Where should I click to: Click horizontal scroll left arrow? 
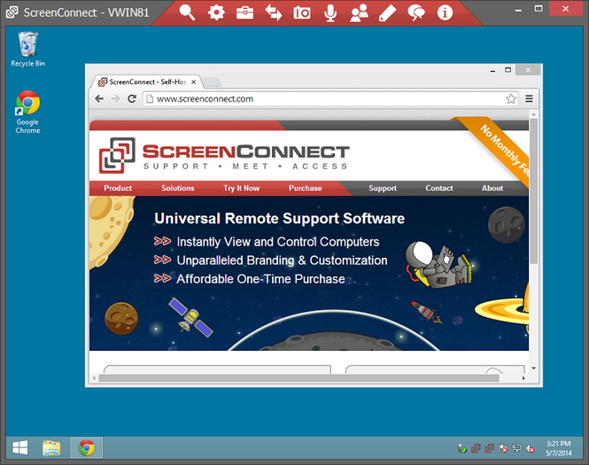[94, 378]
